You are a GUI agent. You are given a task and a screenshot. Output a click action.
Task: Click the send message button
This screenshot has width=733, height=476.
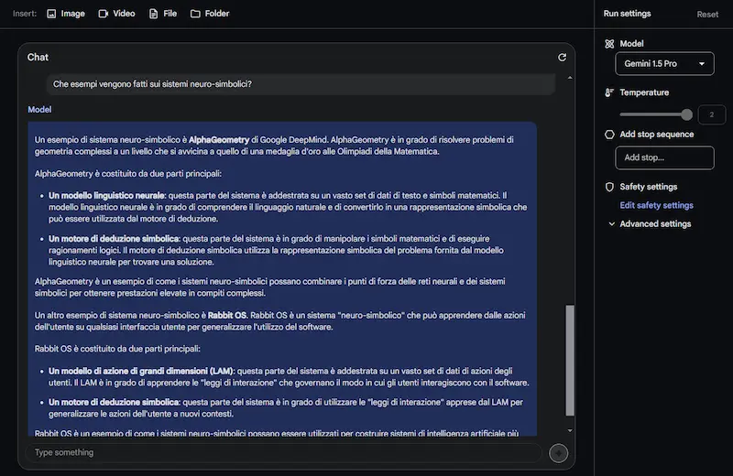click(x=558, y=453)
